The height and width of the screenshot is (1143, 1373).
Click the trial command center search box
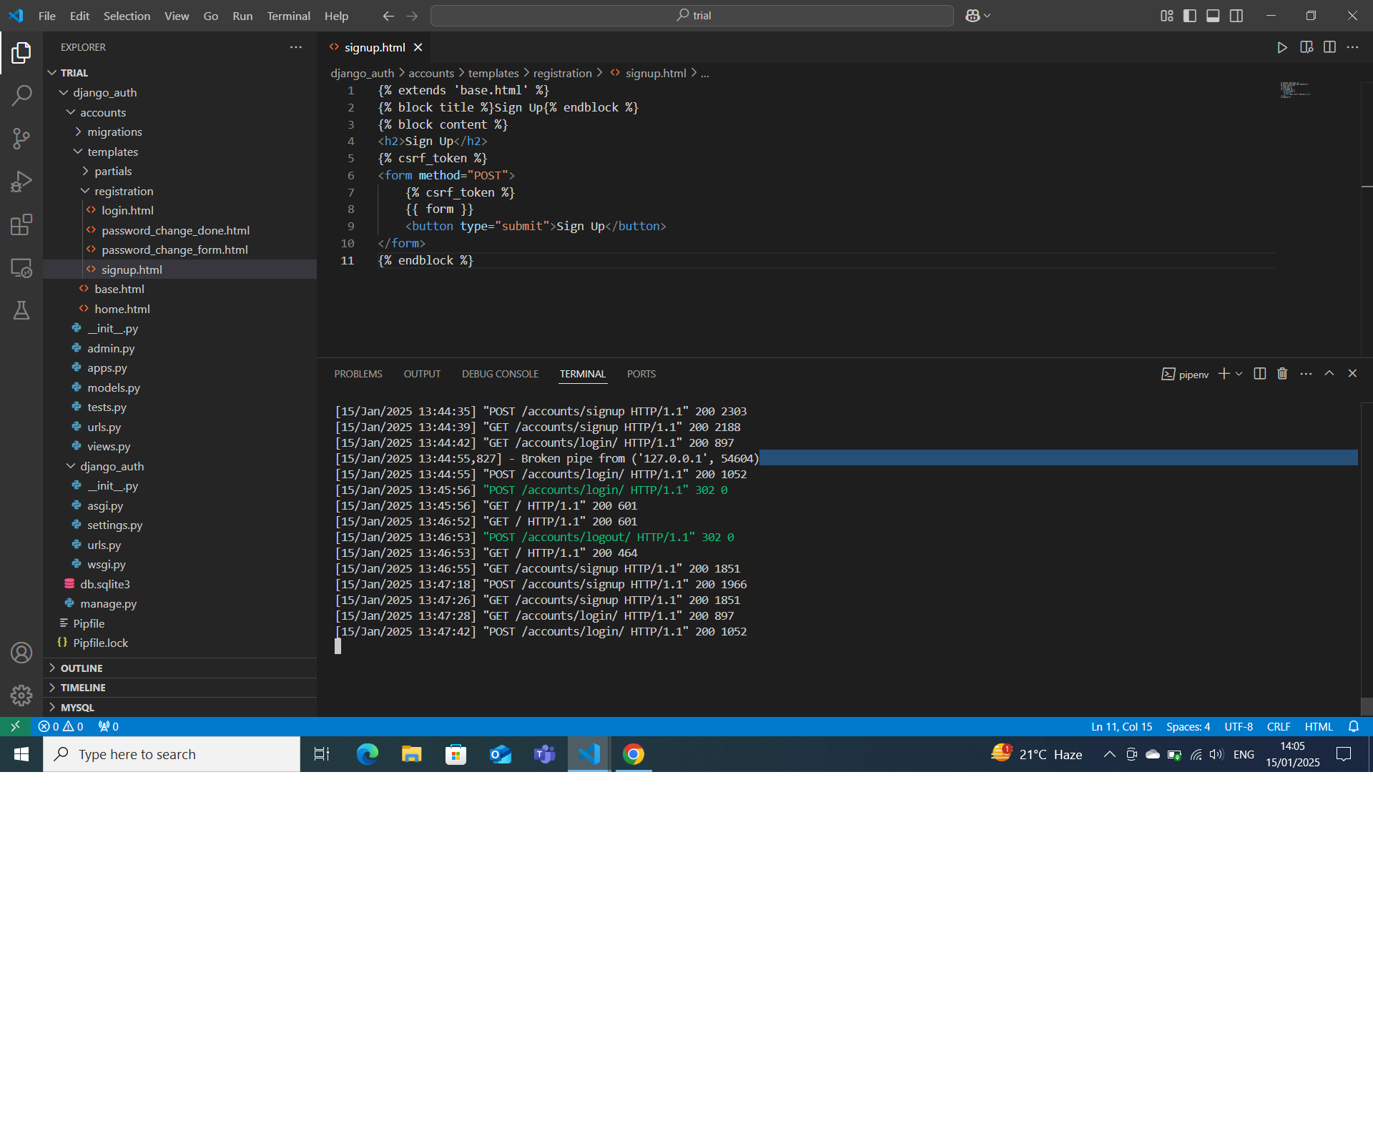[692, 16]
